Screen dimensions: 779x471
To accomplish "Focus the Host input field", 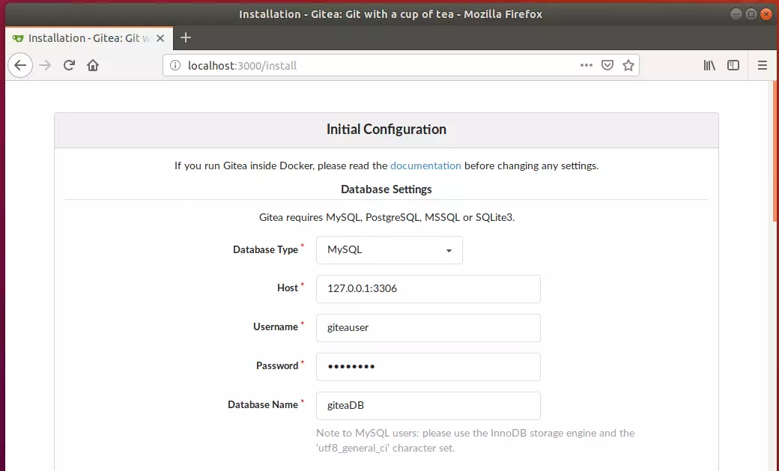I will pos(428,288).
